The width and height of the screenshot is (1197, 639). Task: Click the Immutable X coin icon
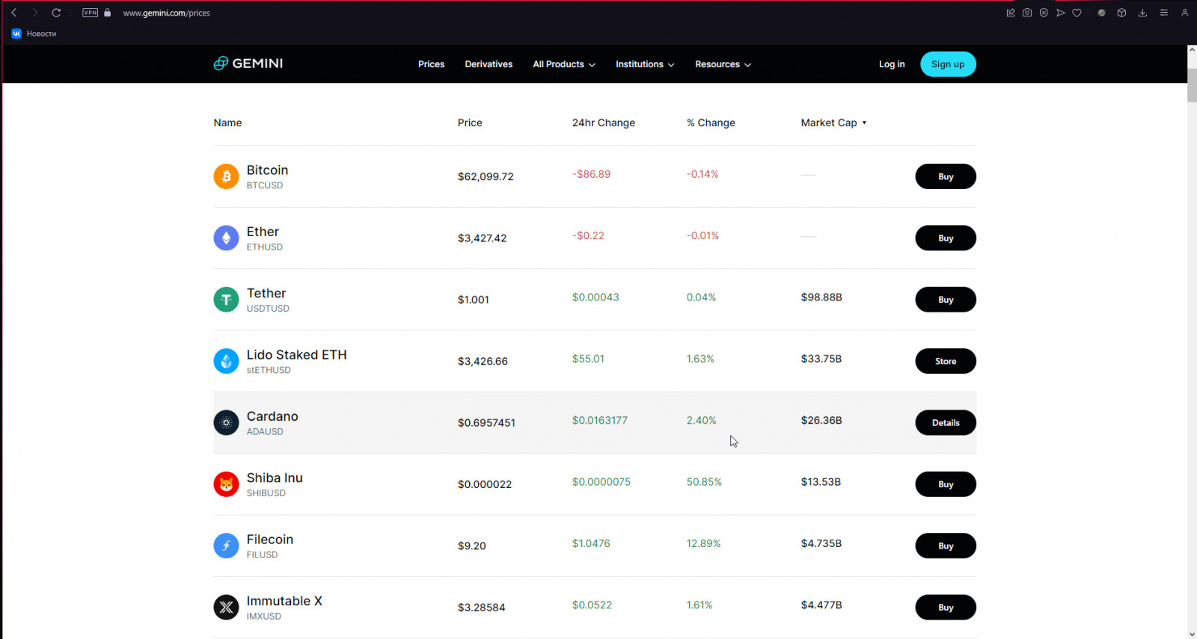click(x=226, y=607)
